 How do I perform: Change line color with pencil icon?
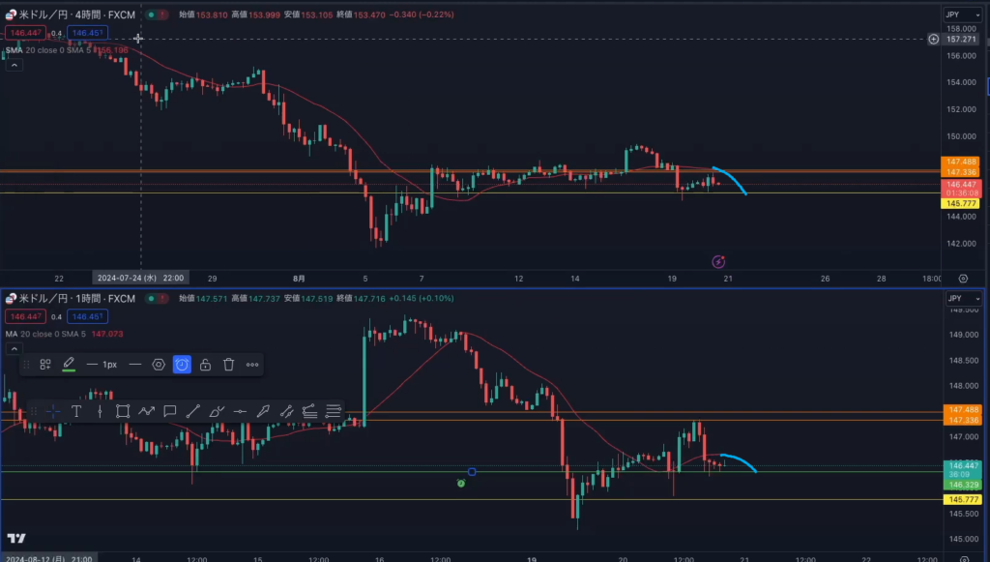tap(69, 365)
